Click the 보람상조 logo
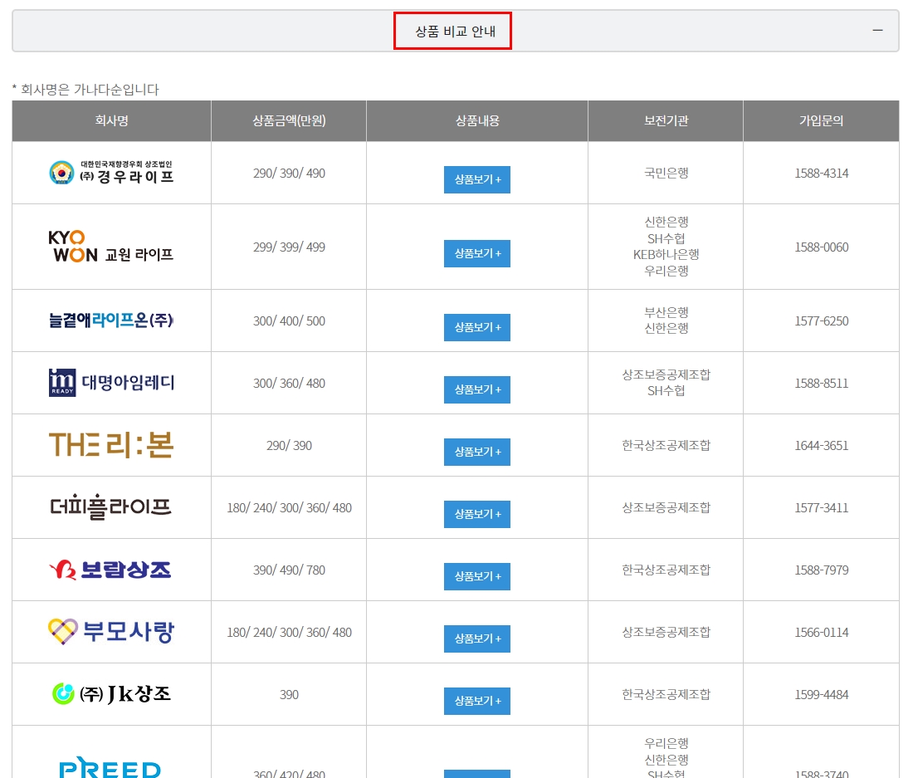 coord(111,570)
